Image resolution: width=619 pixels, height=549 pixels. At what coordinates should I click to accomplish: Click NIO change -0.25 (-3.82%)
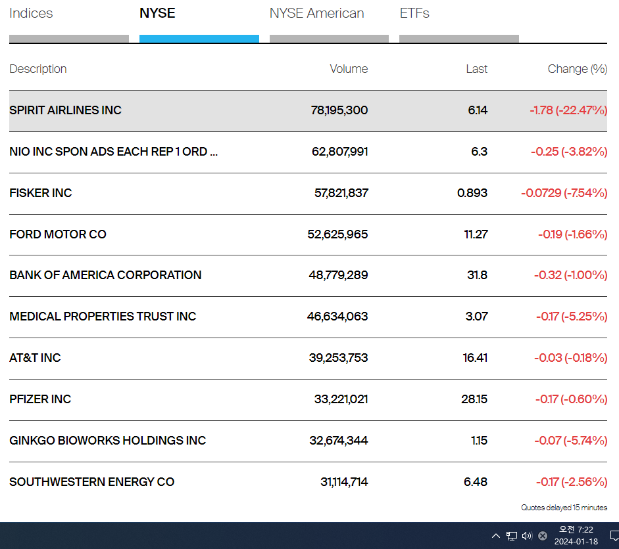(x=569, y=152)
